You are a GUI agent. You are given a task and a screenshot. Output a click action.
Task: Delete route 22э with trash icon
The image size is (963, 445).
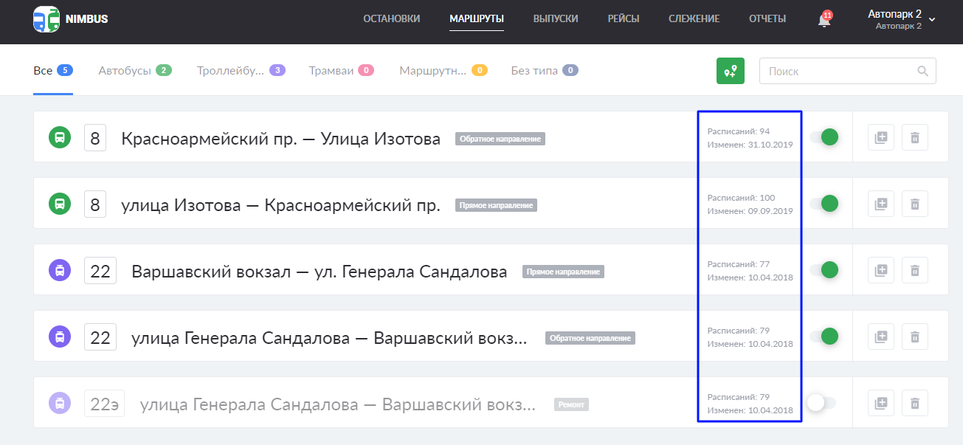click(x=914, y=403)
